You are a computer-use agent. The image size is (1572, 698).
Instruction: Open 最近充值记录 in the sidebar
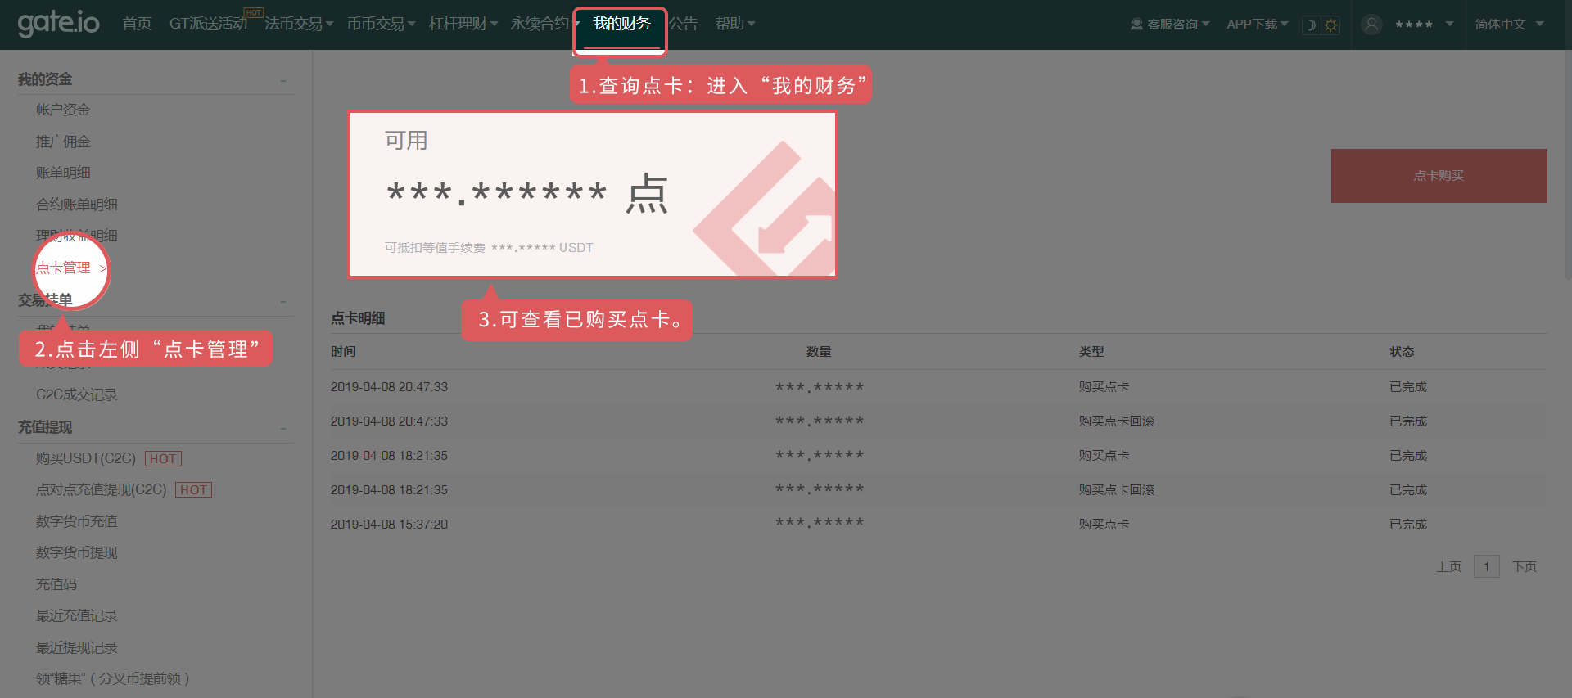pyautogui.click(x=77, y=615)
